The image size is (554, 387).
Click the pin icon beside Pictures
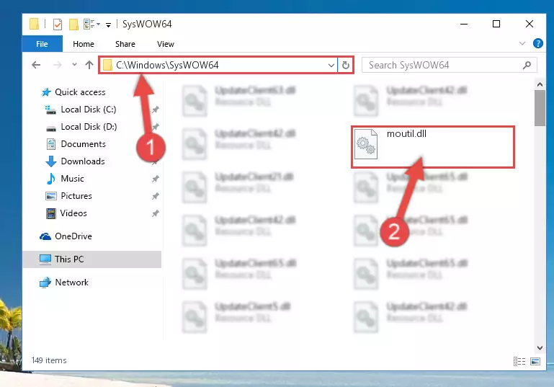click(x=156, y=196)
